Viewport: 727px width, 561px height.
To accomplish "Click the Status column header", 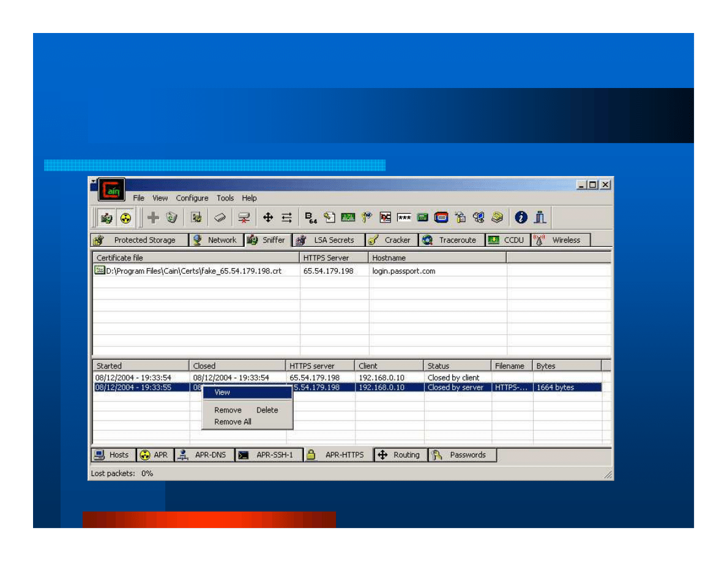I will (457, 366).
